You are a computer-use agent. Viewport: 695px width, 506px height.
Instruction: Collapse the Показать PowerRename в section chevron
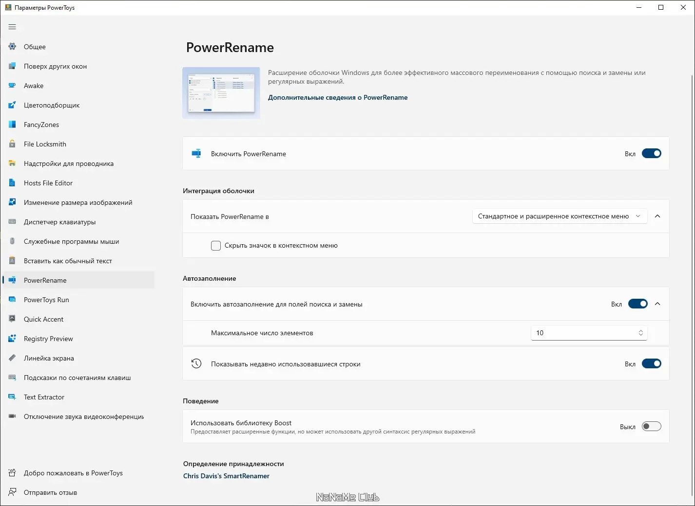[657, 217]
